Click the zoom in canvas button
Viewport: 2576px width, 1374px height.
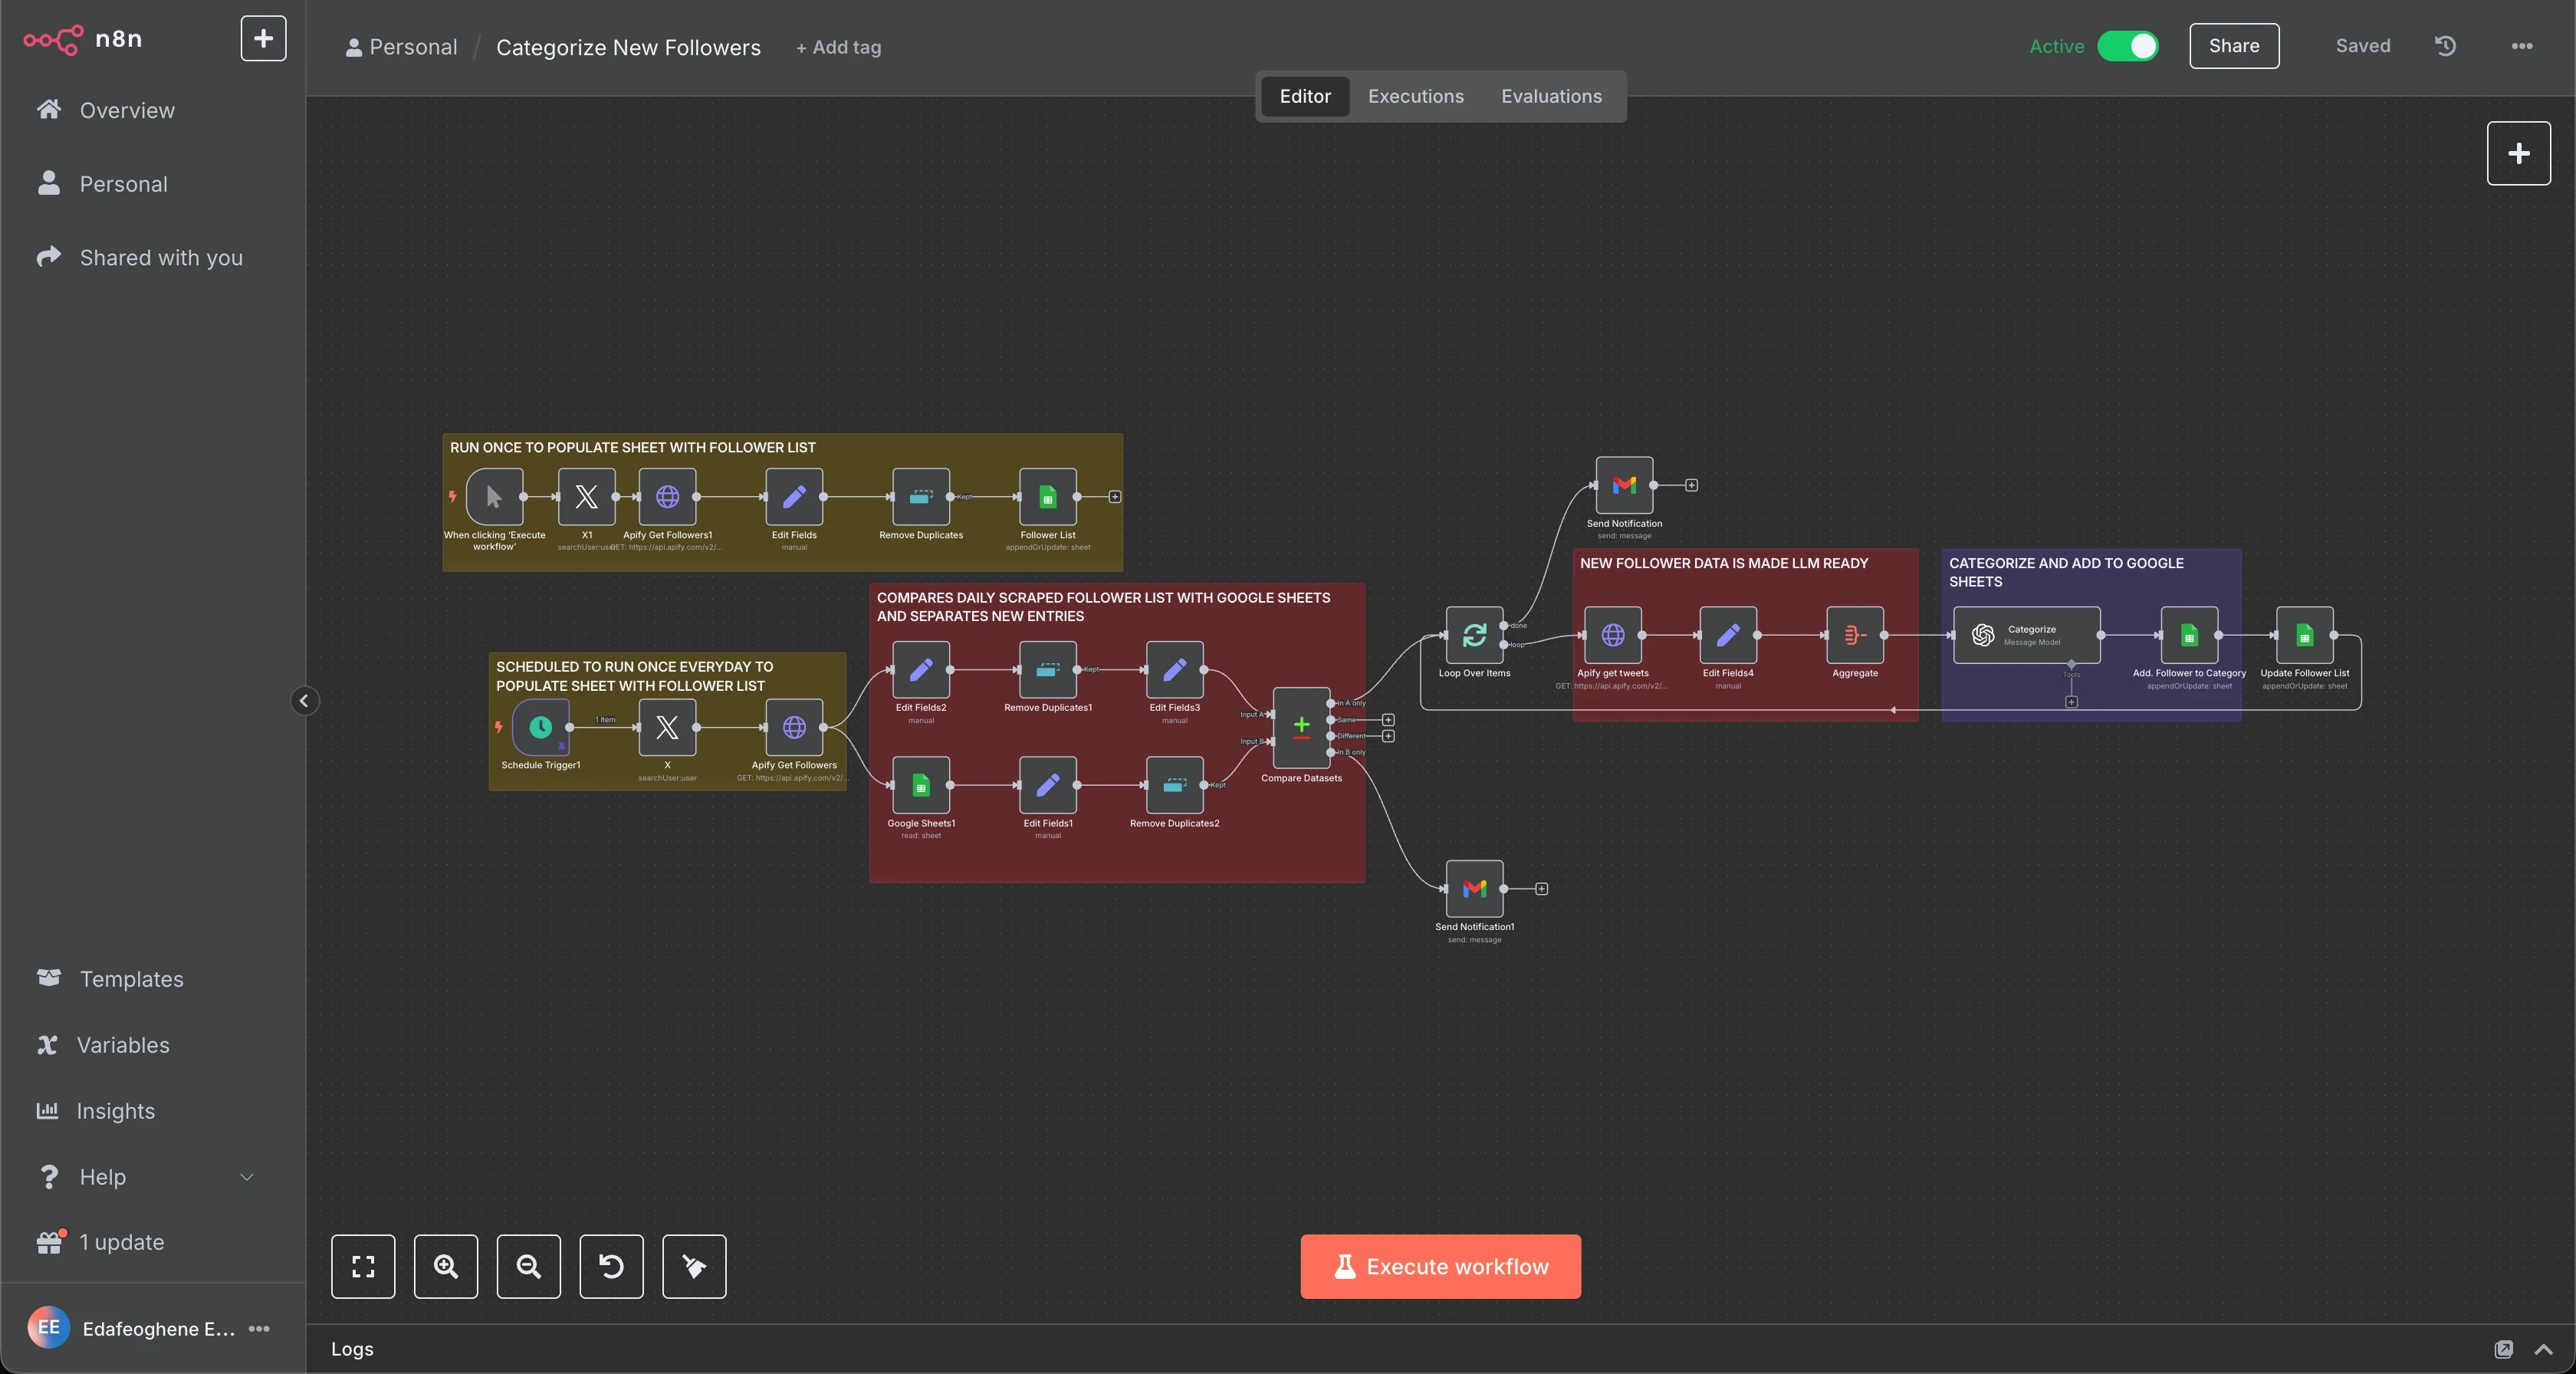click(446, 1266)
